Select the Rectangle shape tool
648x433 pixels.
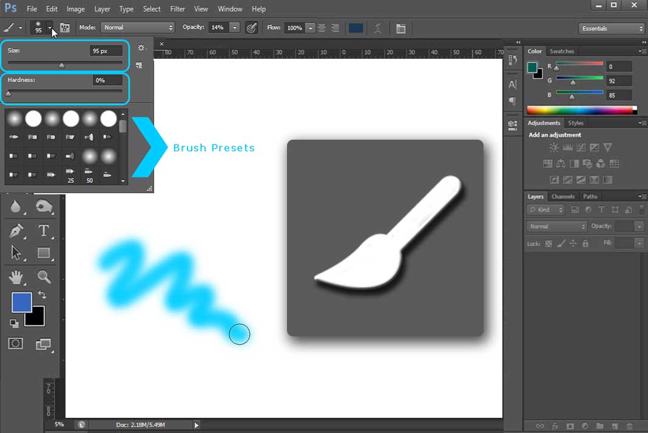pos(44,252)
